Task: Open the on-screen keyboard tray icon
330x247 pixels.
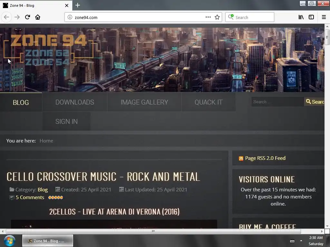Action: [292, 241]
